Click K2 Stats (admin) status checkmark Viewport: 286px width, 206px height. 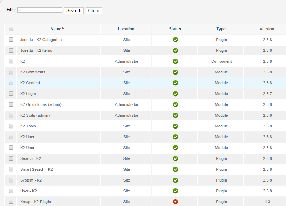[175, 115]
